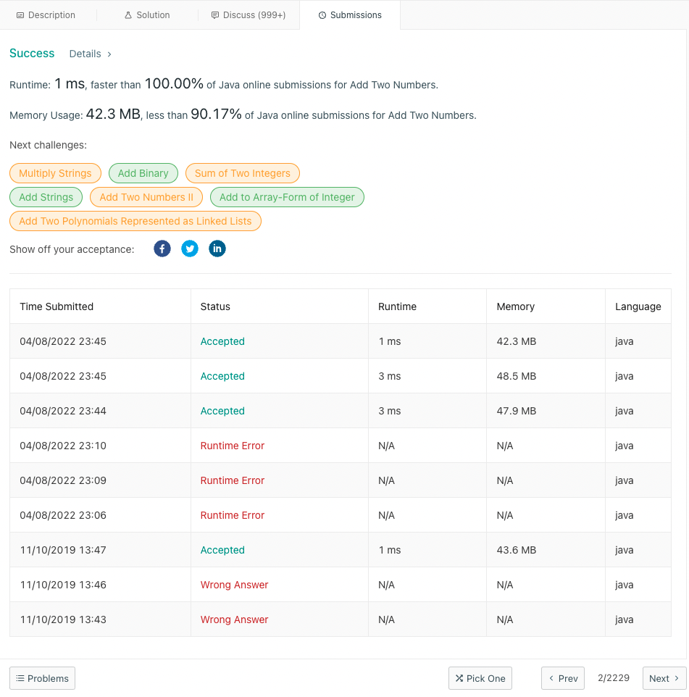Open the Solution tab
This screenshot has height=697, width=689.
click(147, 15)
